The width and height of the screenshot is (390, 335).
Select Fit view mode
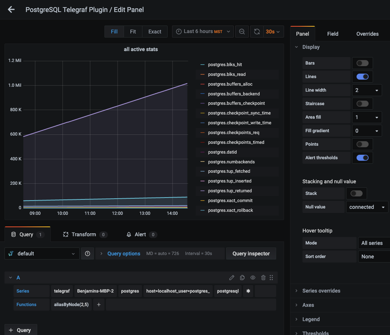(x=133, y=32)
